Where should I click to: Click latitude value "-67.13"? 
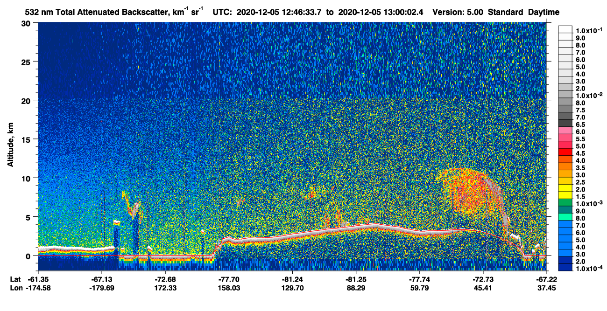[102, 279]
